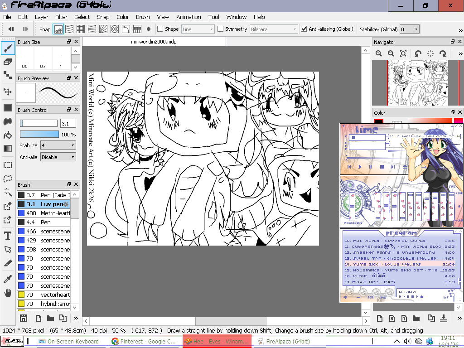Expand the Stabilizer (Global) dropdown
The width and height of the screenshot is (464, 348).
pos(410,29)
